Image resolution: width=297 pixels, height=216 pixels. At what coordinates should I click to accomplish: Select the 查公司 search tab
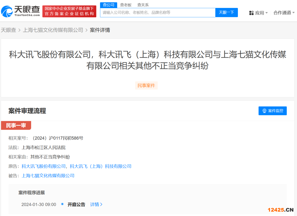[x=109, y=5]
